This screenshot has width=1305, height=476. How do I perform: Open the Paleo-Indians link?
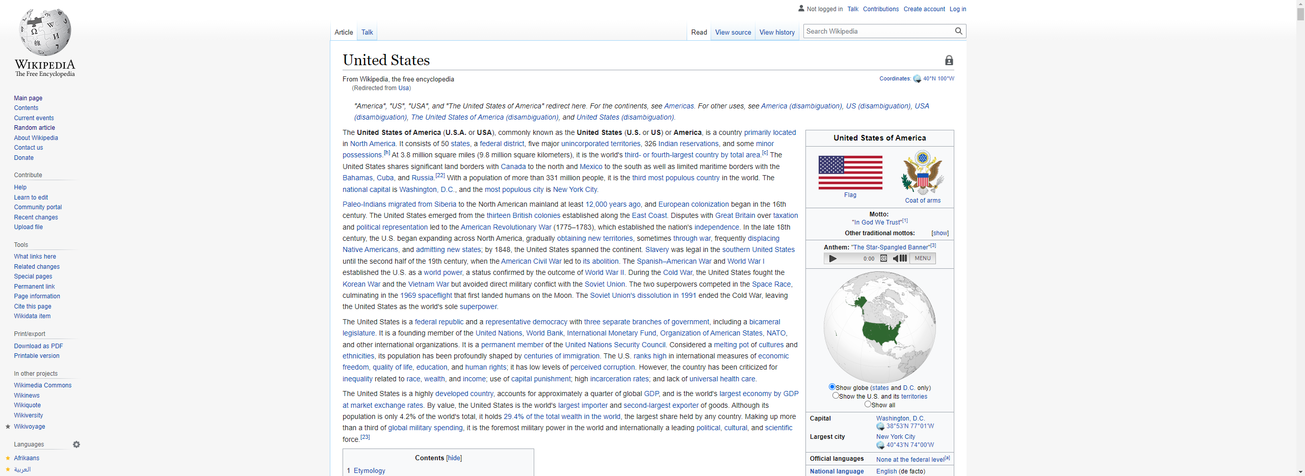coord(364,204)
